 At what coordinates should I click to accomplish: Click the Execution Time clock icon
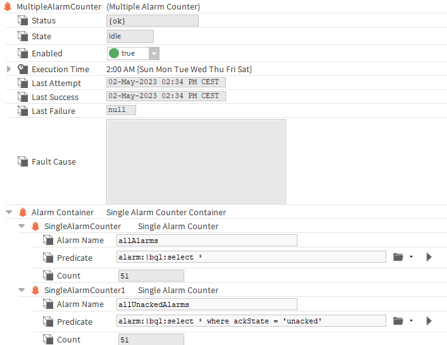[x=23, y=69]
